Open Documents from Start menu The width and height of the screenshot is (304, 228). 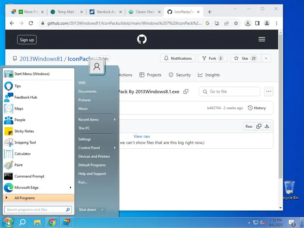tap(88, 91)
